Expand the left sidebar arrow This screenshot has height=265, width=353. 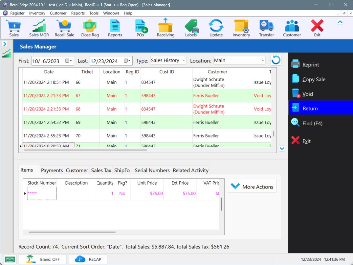5,44
